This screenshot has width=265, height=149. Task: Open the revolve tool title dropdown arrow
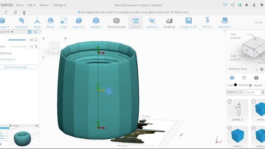click(12, 32)
